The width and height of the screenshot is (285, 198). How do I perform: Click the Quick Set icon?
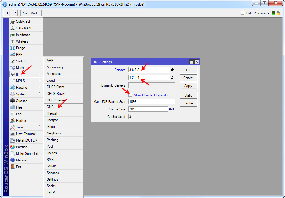(13, 22)
